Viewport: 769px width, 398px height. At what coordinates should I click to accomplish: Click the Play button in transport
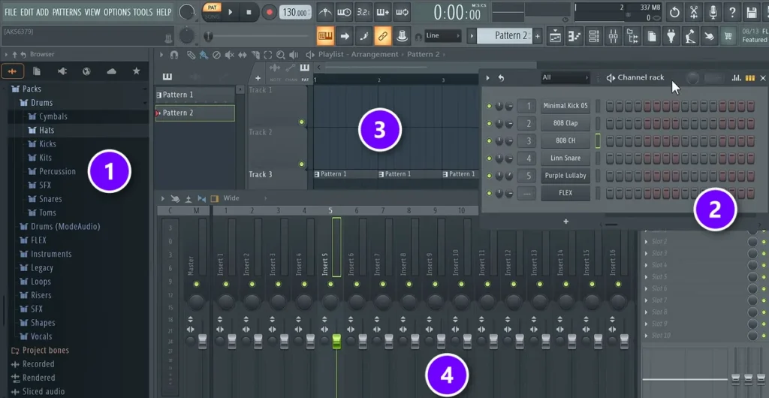(231, 12)
